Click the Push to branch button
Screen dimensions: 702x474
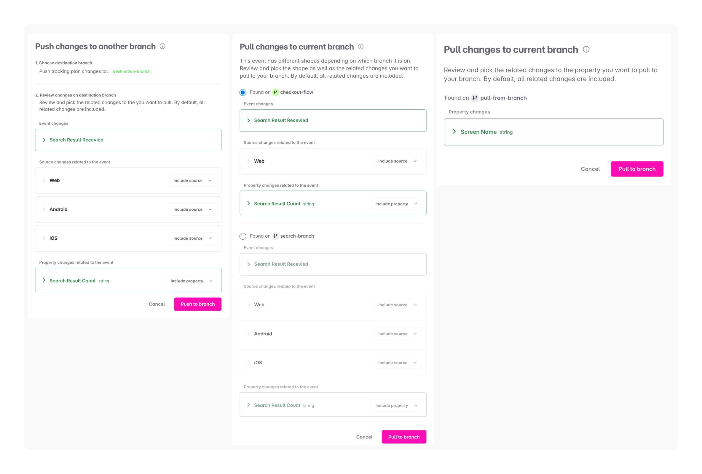197,304
